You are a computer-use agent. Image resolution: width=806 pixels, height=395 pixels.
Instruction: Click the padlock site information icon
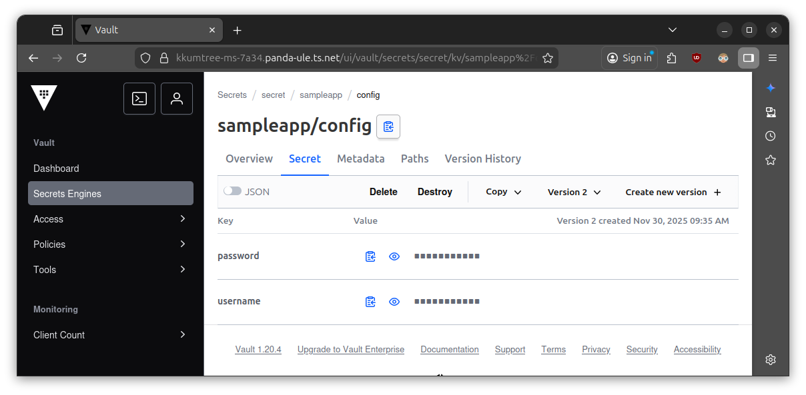(164, 58)
